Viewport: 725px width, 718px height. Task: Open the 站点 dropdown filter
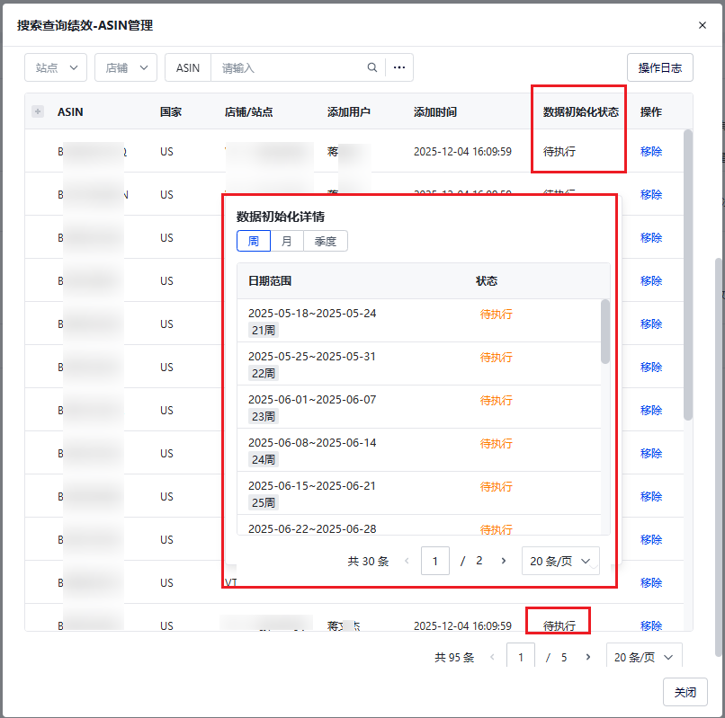(x=56, y=67)
